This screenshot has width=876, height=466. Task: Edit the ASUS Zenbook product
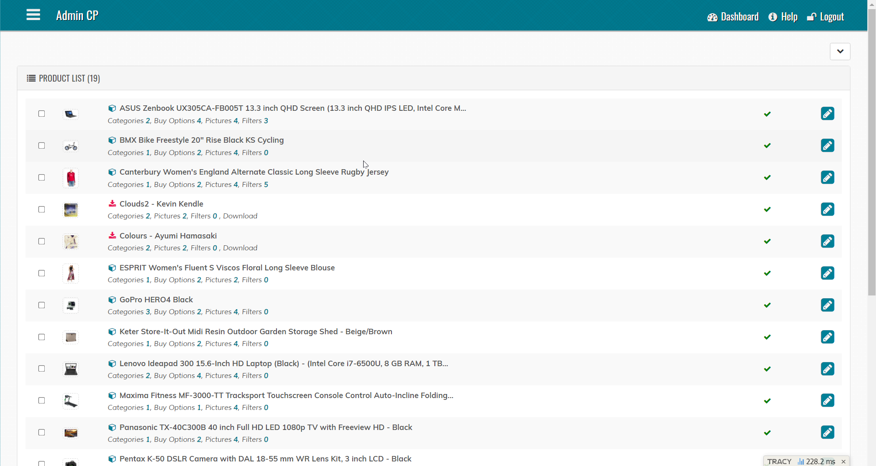click(828, 114)
